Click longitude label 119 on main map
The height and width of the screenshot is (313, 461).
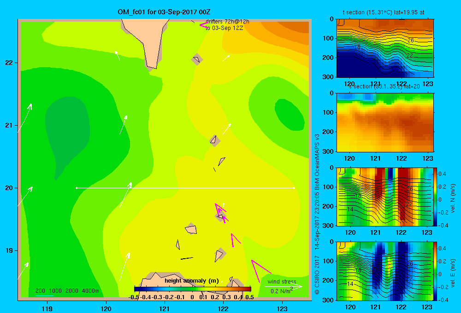click(47, 308)
